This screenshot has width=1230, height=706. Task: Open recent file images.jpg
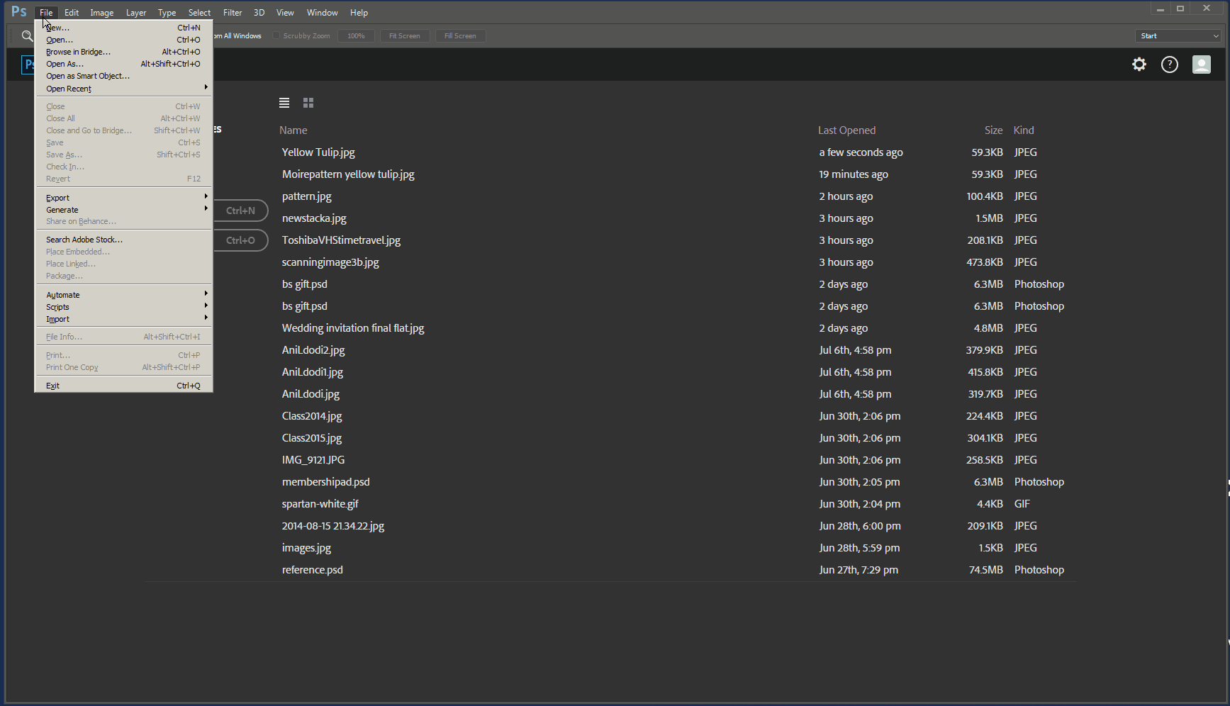306,548
